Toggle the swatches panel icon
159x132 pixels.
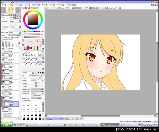coord(35,8)
